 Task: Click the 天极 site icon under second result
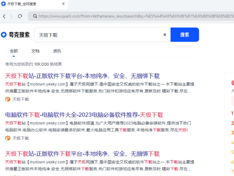[x=8, y=138]
